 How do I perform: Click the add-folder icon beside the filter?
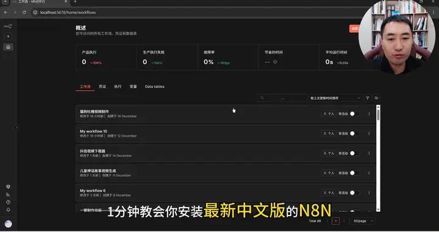(x=376, y=98)
